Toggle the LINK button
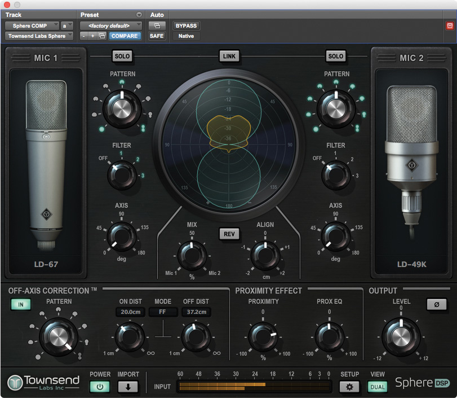457x398 pixels. click(x=229, y=56)
